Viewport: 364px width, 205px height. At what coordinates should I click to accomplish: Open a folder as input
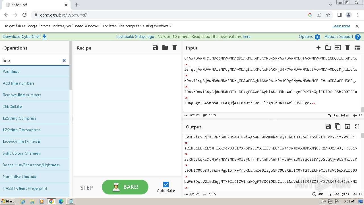coord(328,48)
